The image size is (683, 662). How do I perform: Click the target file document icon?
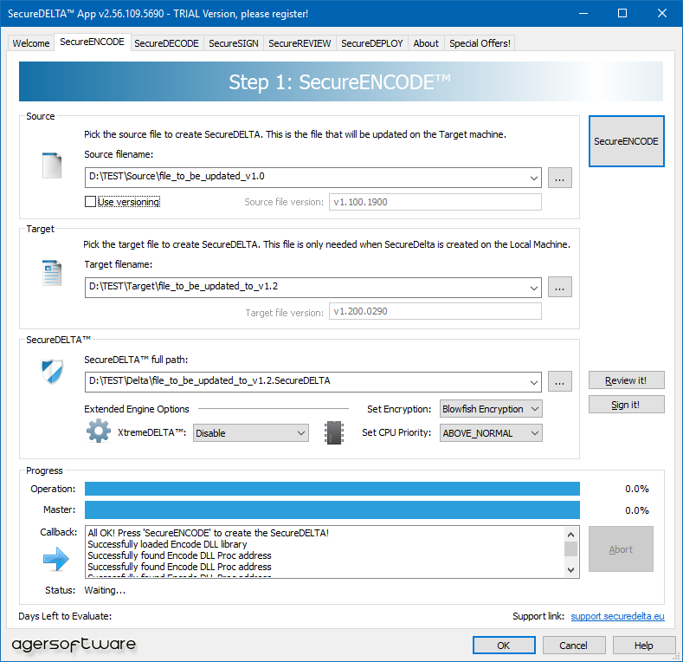tap(52, 273)
